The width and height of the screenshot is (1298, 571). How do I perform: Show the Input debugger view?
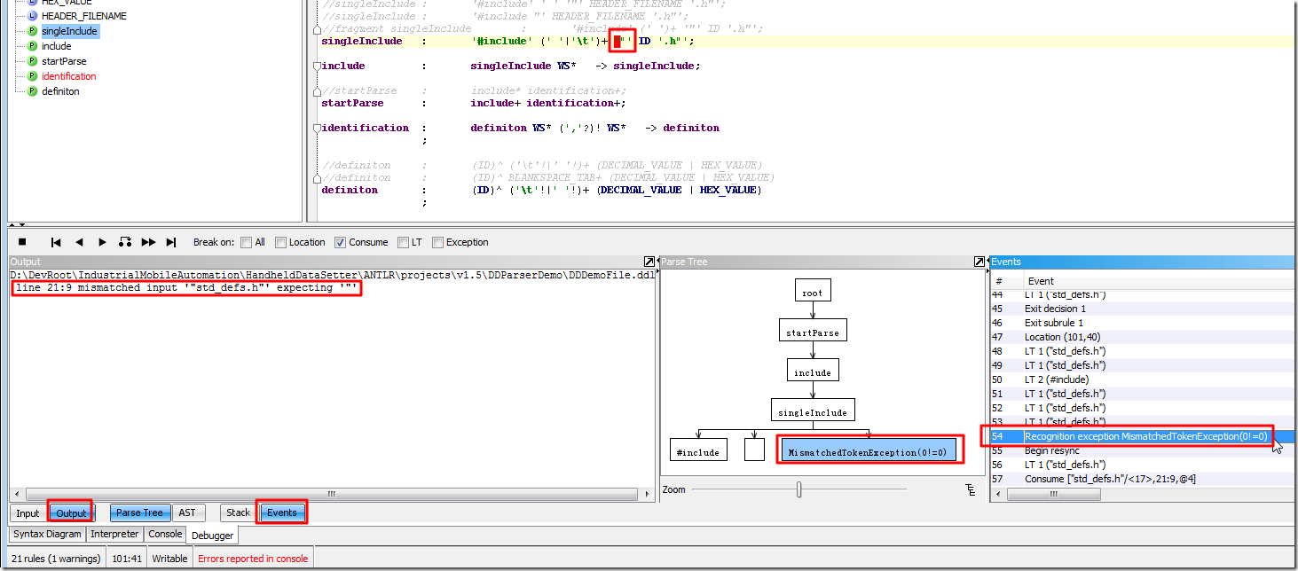point(28,512)
